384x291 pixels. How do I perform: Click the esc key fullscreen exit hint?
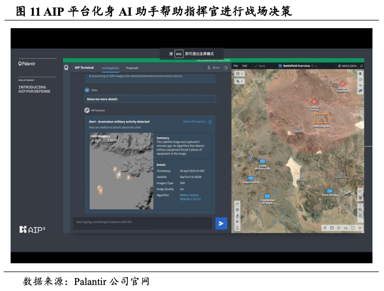[179, 54]
